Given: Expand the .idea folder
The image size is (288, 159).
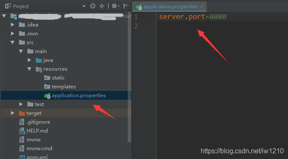Looking at the screenshot, I should click(x=13, y=24).
